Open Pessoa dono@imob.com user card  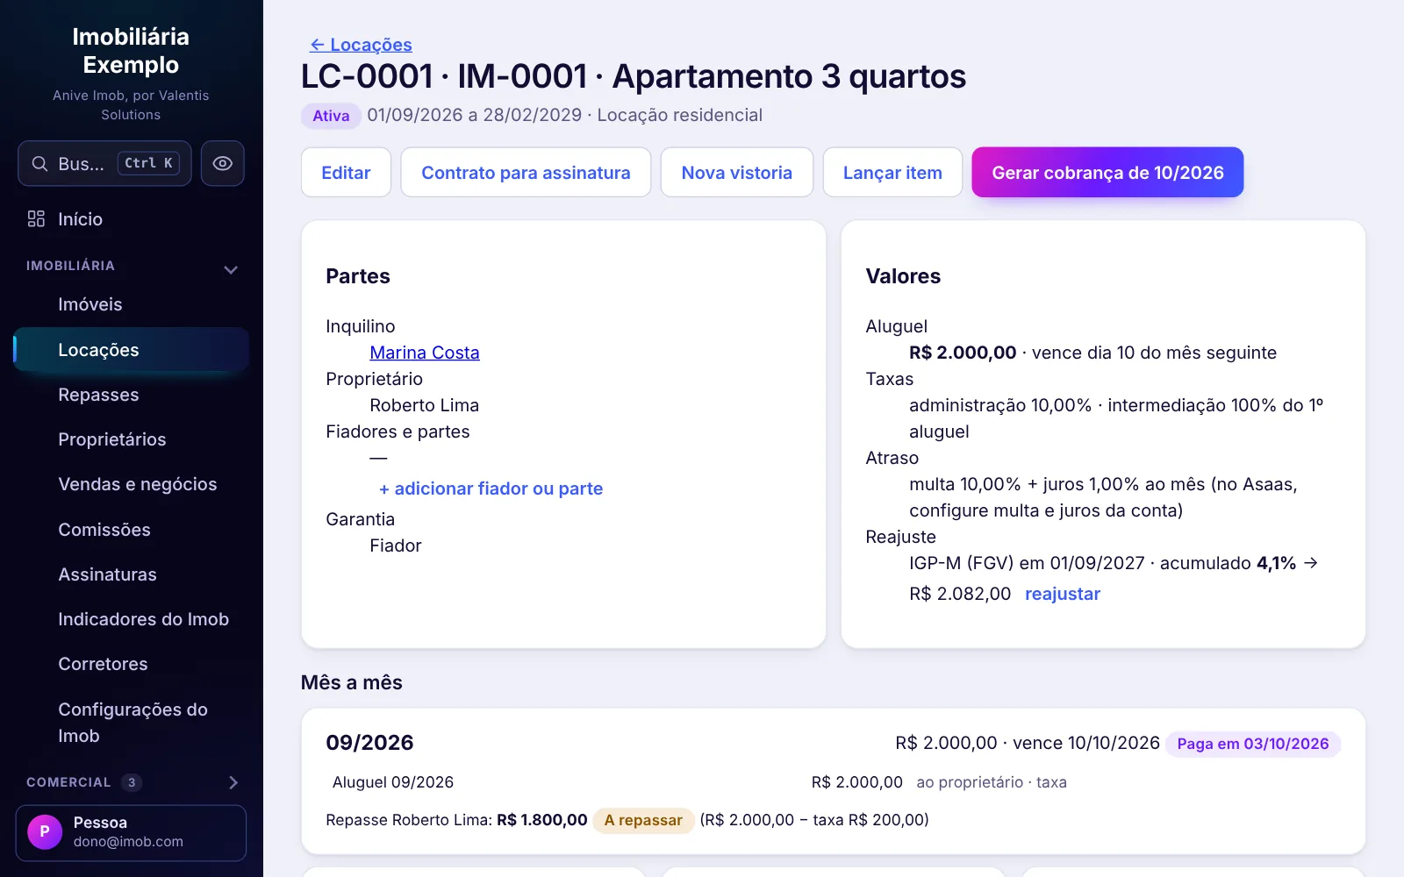pyautogui.click(x=131, y=832)
